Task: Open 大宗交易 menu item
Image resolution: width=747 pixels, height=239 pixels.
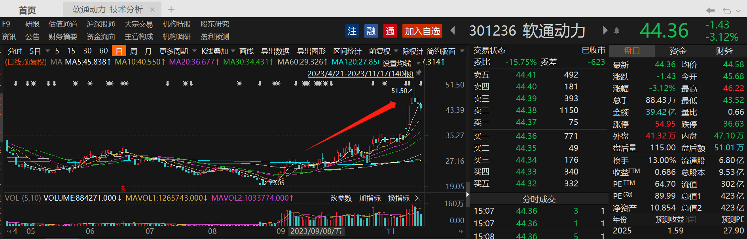Action: tap(139, 24)
